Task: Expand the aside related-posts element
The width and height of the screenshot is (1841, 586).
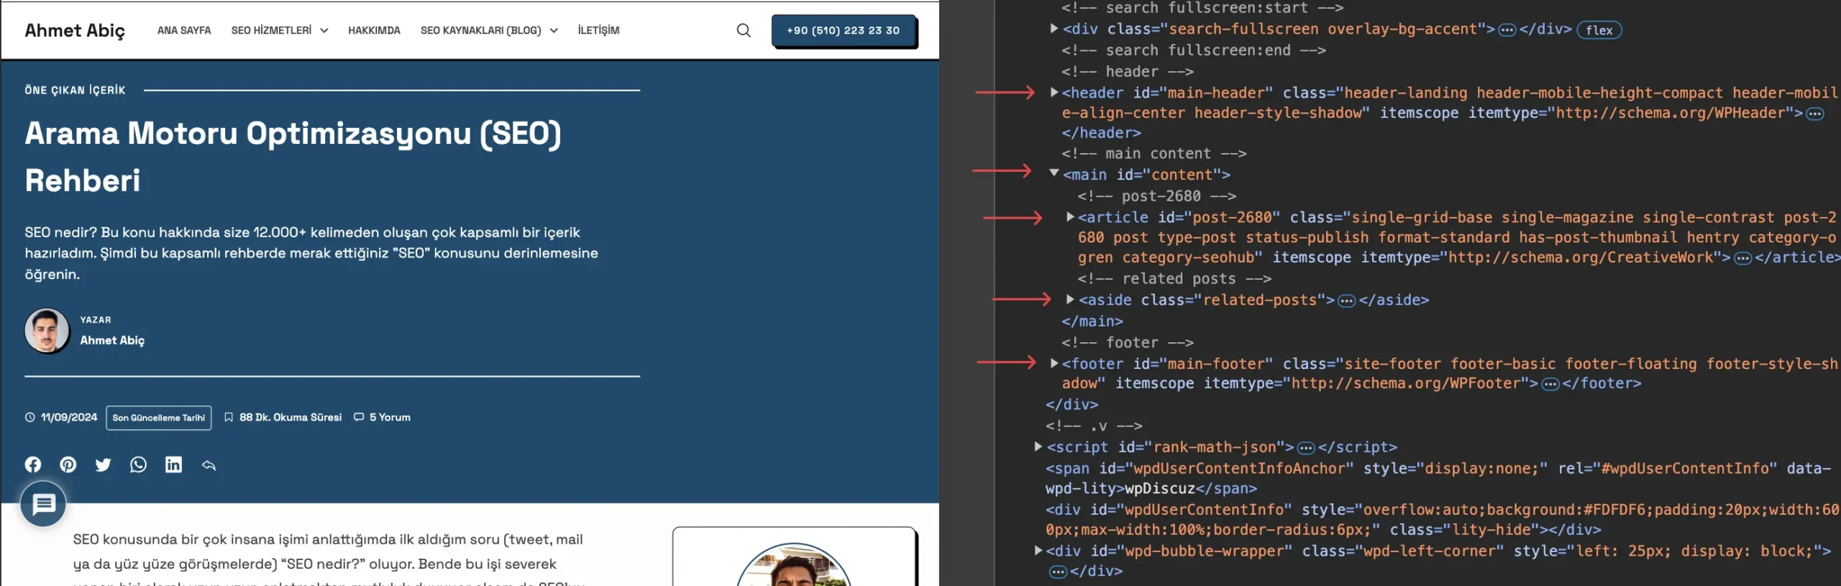Action: 1070,299
